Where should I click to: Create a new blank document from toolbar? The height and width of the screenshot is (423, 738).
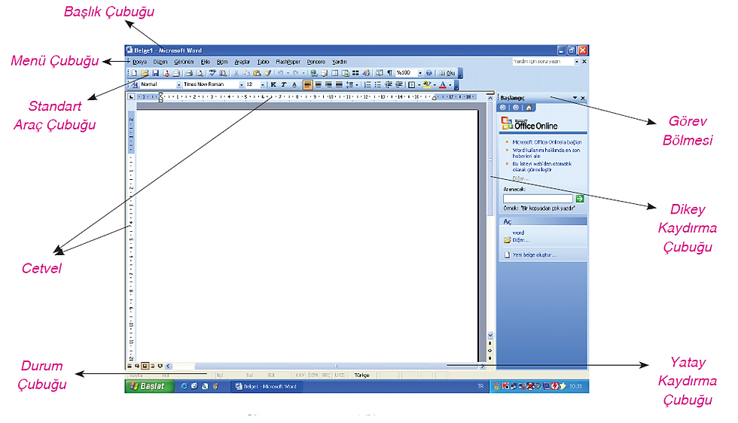(135, 73)
